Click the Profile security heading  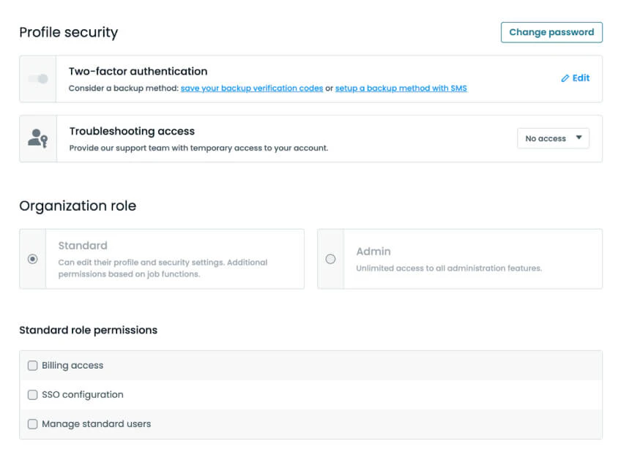coord(68,32)
